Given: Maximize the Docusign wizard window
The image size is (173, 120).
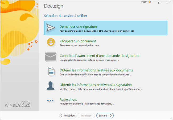Looking at the screenshot, I should pos(159,3).
